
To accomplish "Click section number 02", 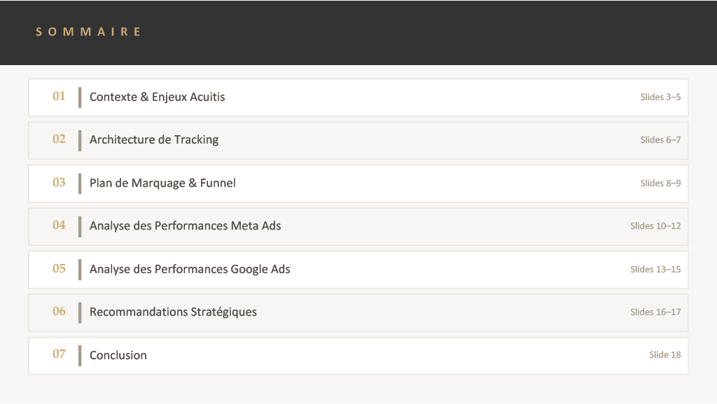I will point(59,139).
